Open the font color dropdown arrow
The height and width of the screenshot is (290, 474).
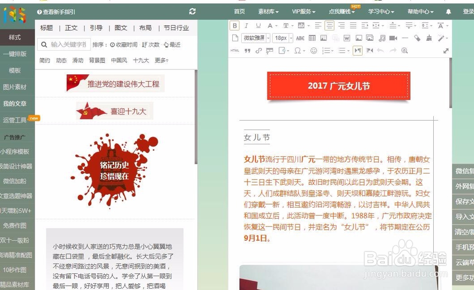tap(276, 26)
